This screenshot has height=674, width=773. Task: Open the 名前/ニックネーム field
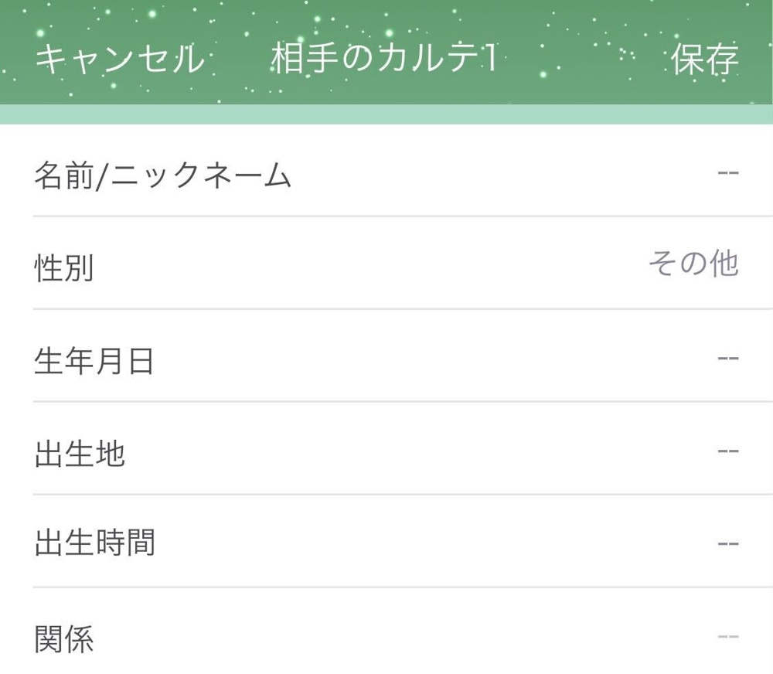point(386,171)
